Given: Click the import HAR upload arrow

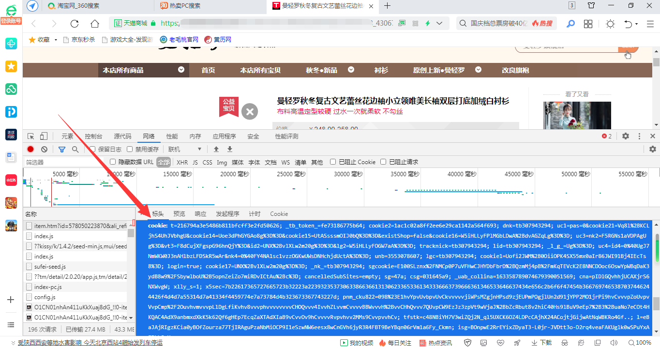Looking at the screenshot, I should pos(216,149).
